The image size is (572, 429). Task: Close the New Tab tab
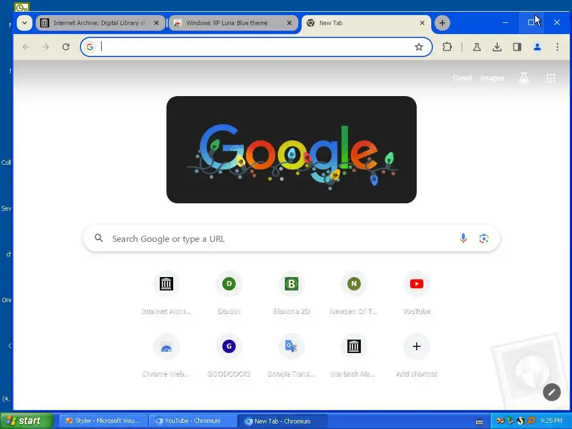422,23
